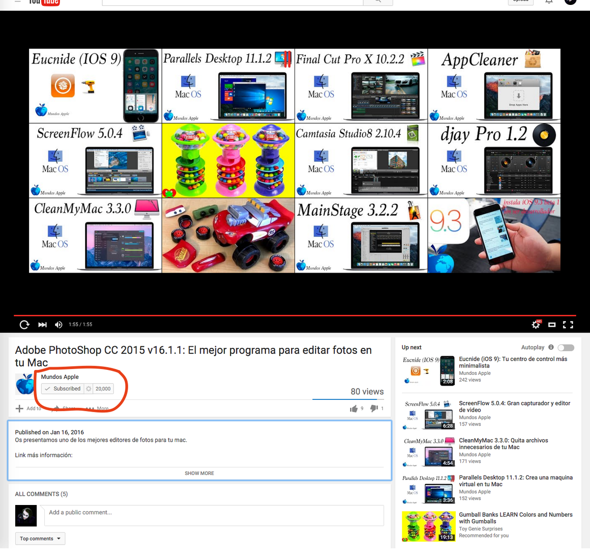Open end-screen MainStage 3.2.2 thumbnail

[x=361, y=235]
